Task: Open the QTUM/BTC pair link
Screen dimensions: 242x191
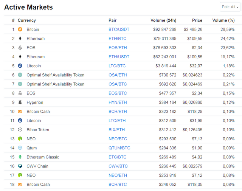Action: [119, 148]
